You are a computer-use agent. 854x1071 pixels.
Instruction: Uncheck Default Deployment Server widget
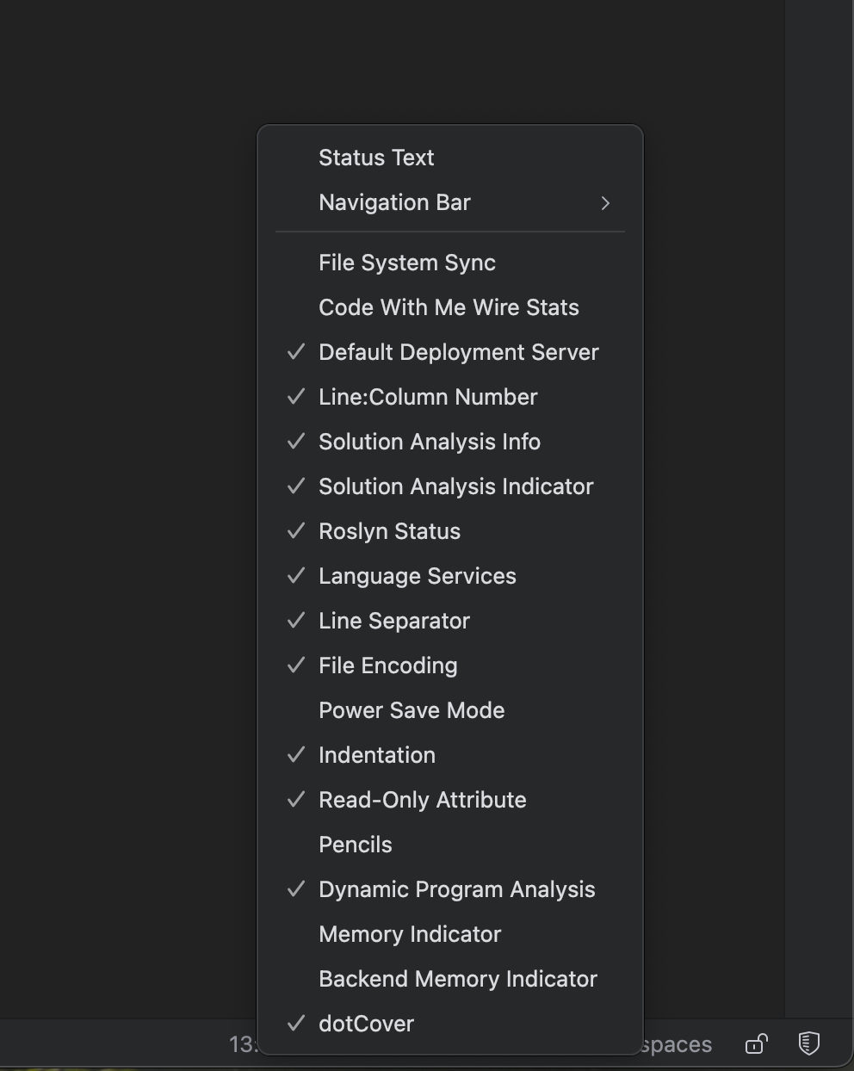coord(458,353)
